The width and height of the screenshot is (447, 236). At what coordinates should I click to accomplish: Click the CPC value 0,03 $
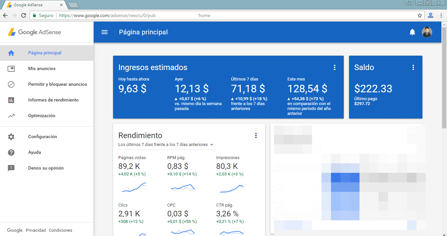[x=178, y=214]
